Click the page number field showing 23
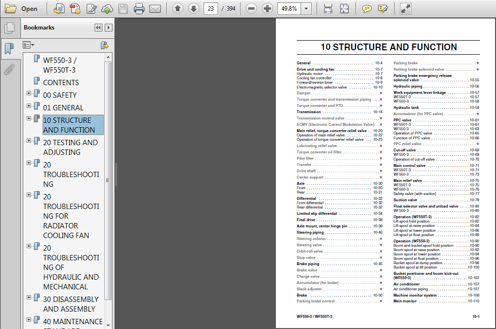This screenshot has width=496, height=329. [211, 9]
